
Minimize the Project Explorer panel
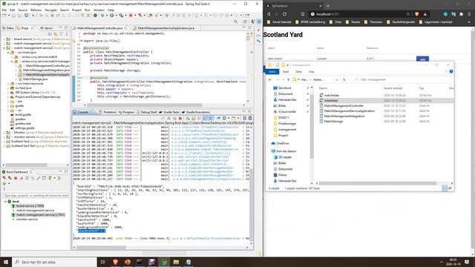[60, 27]
